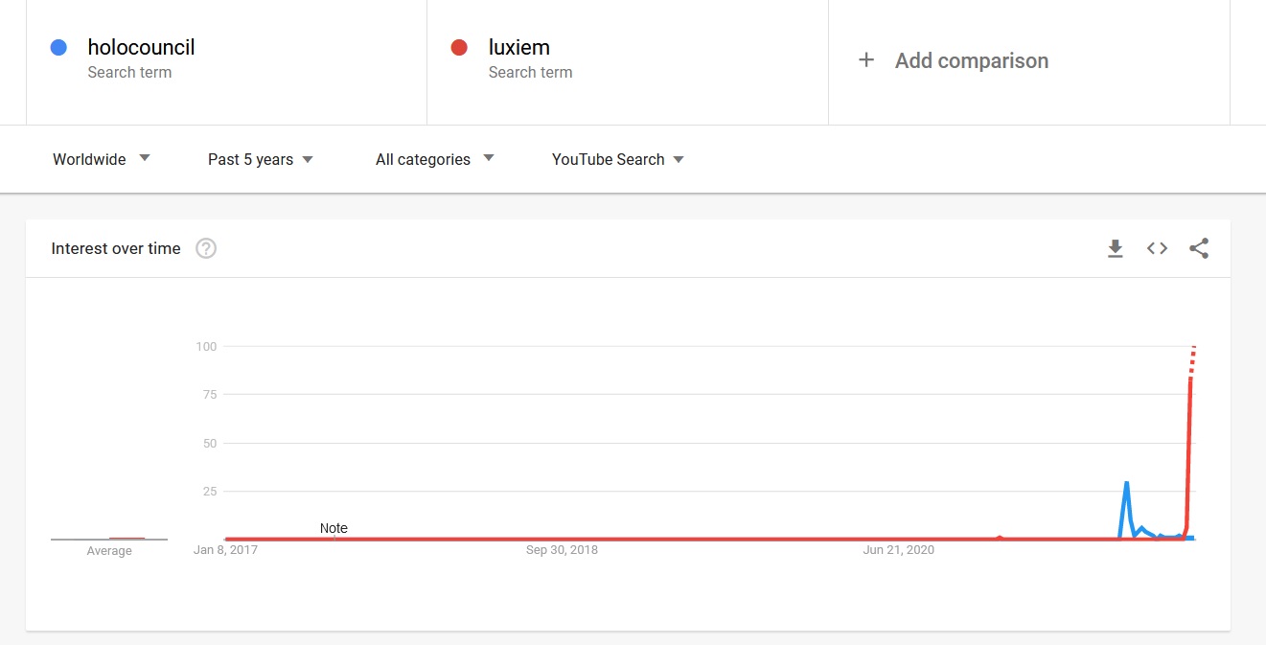Expand the Past 5 years time range
The height and width of the screenshot is (645, 1266).
pyautogui.click(x=261, y=159)
